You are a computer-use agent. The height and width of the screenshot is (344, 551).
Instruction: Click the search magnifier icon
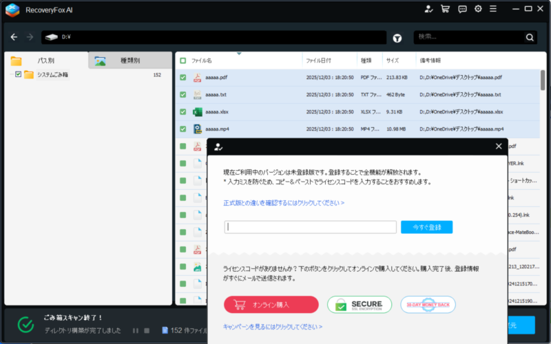coord(530,38)
